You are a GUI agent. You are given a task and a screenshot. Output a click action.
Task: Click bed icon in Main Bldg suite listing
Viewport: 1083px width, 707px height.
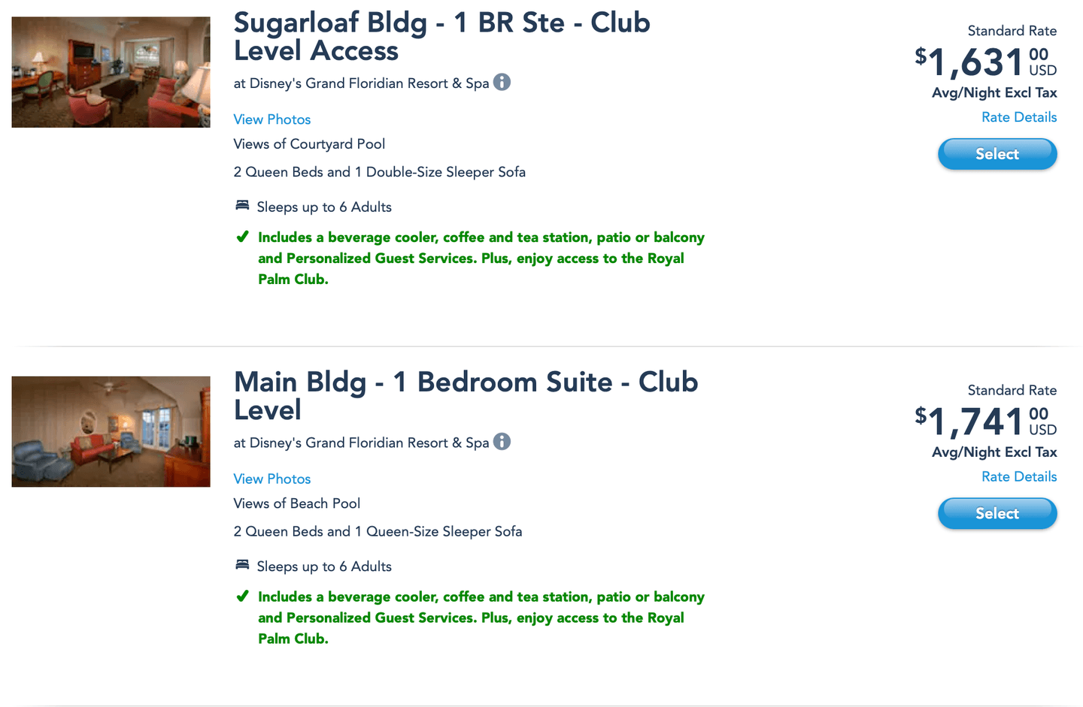tap(242, 565)
